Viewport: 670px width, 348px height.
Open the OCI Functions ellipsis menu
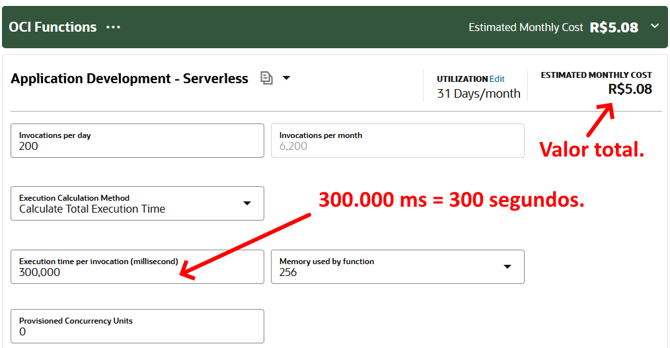pos(114,27)
